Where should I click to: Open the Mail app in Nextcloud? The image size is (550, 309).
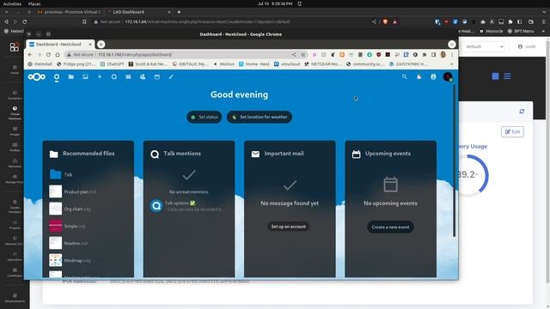(x=128, y=76)
